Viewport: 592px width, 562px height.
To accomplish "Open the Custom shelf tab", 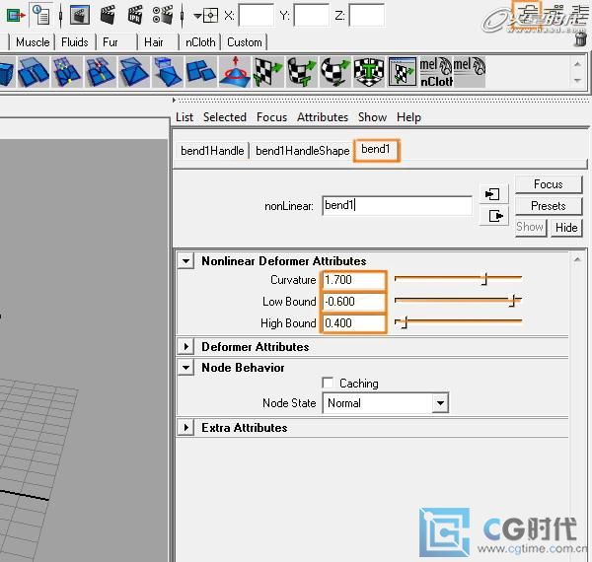I will click(245, 42).
